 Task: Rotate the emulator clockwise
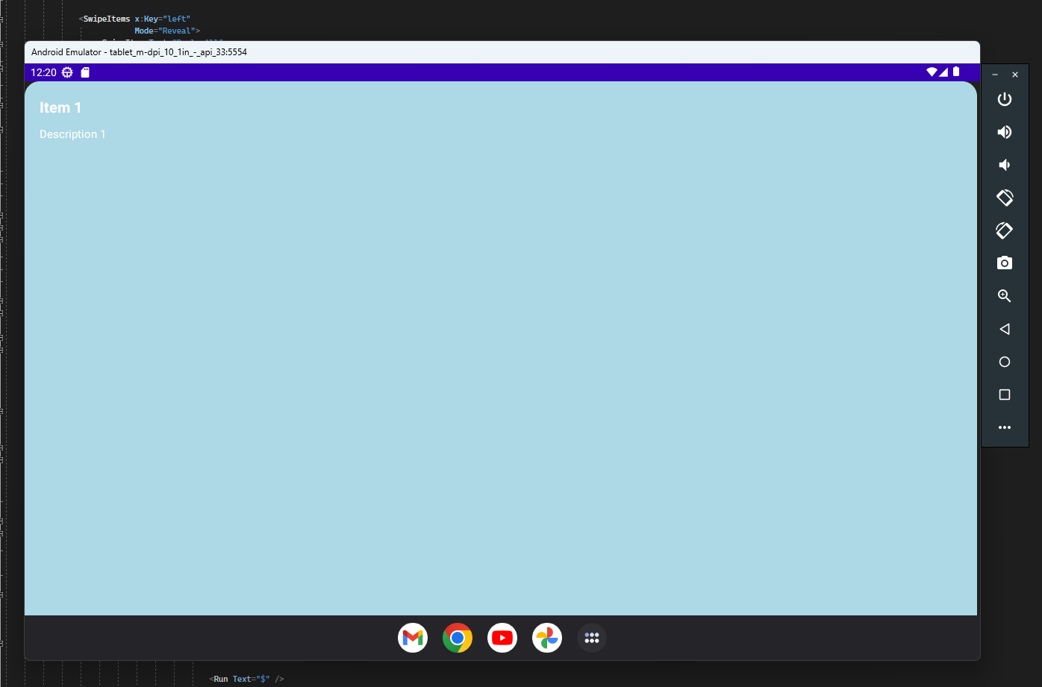[1004, 230]
